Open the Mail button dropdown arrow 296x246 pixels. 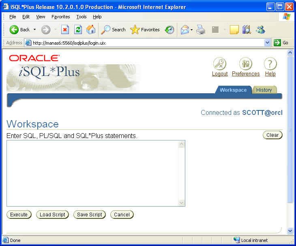[x=192, y=30]
